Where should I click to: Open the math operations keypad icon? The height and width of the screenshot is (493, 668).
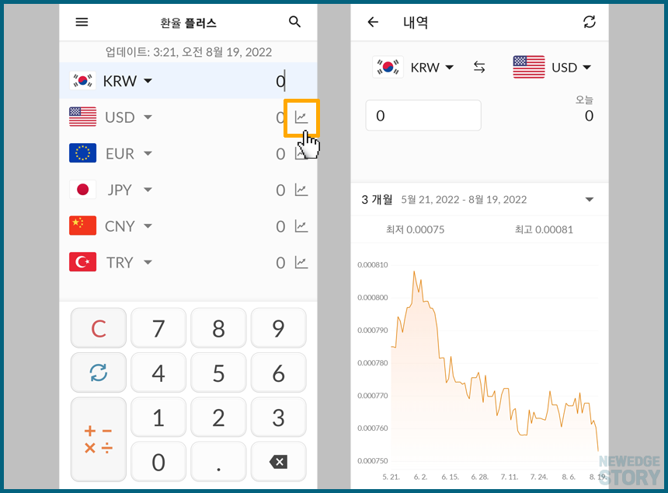(99, 439)
